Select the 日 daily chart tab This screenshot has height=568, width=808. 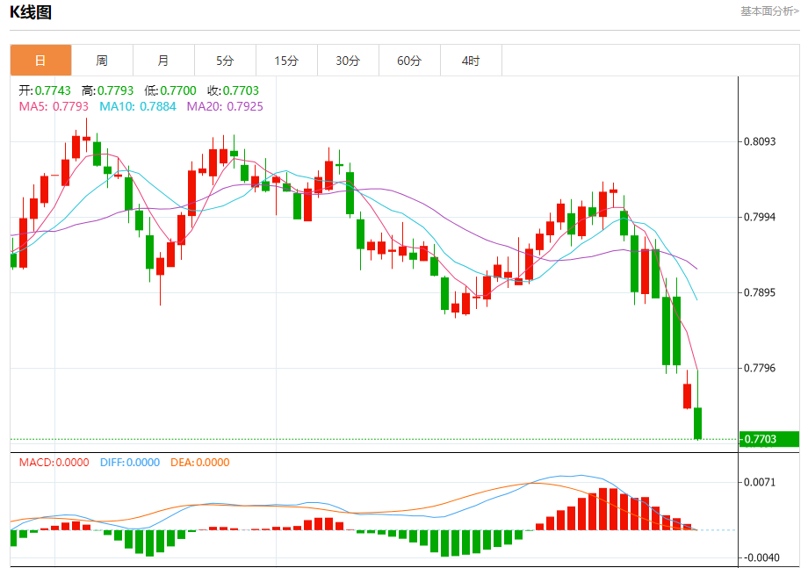tap(40, 61)
